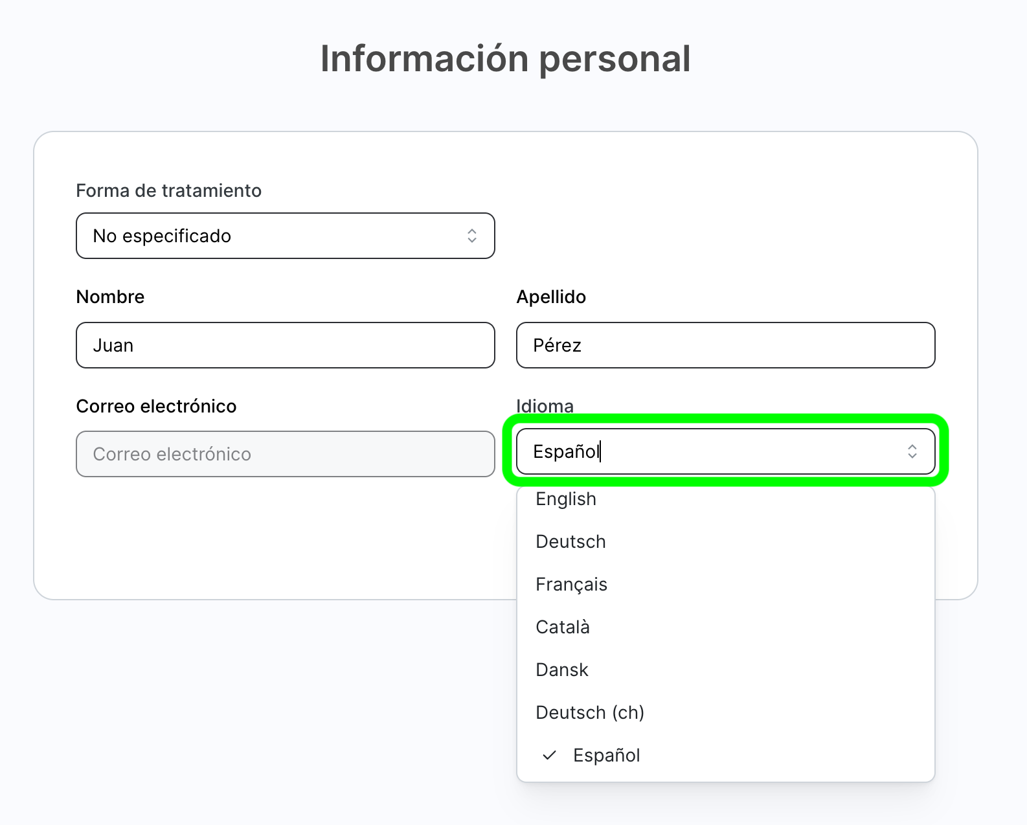Focus the Idioma combo box showing Español
Screen dimensions: 1027x825
pyautogui.click(x=726, y=451)
